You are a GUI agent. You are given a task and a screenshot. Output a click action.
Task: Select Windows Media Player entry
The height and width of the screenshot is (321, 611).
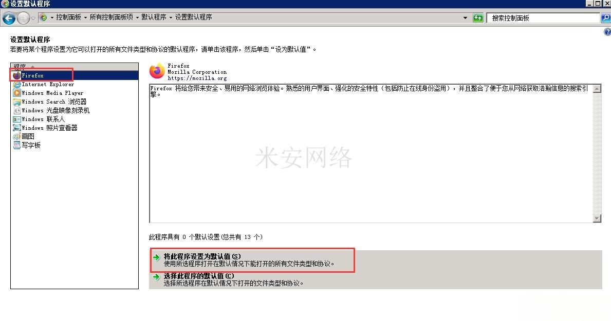click(x=52, y=93)
